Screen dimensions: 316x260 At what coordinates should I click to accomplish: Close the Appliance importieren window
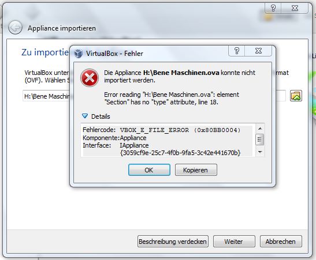pos(295,8)
